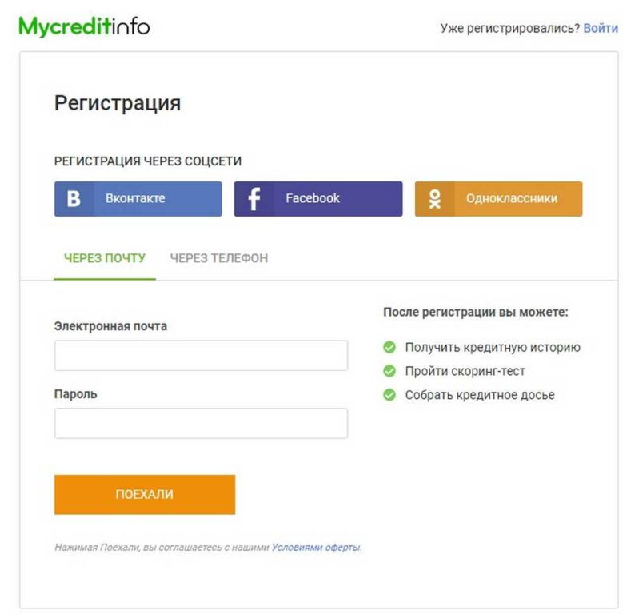The image size is (623, 614).
Task: Click the 'Регистрация' heading
Action: click(118, 103)
